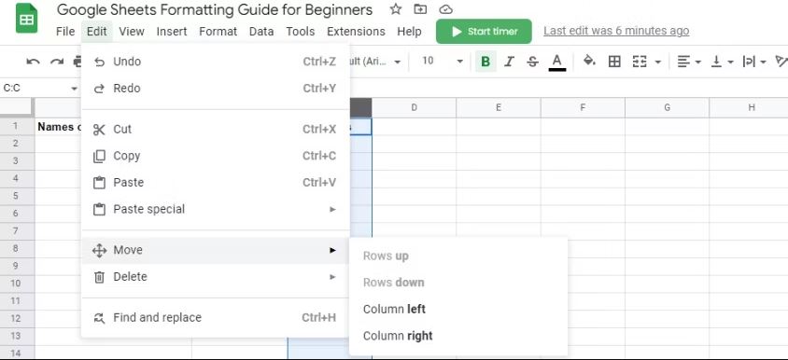Select Column left in Move submenu

click(x=394, y=309)
